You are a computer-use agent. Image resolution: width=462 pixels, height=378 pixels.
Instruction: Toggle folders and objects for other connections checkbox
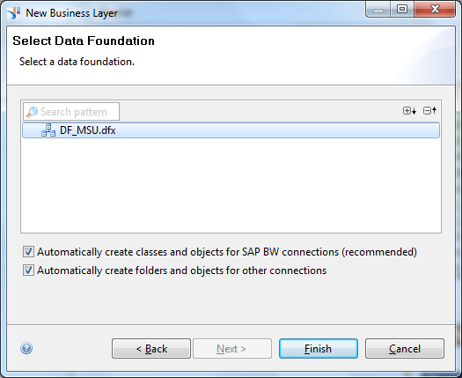[x=28, y=271]
